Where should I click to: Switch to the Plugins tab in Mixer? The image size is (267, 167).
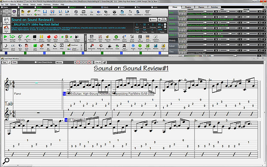188,7
